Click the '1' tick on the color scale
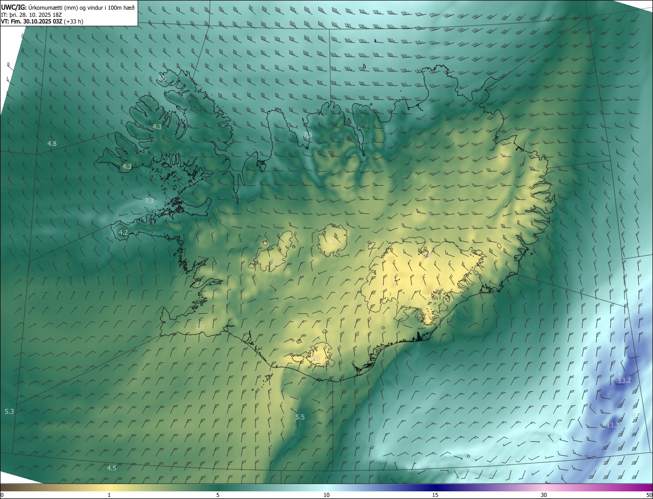This screenshot has width=653, height=499. (109, 495)
